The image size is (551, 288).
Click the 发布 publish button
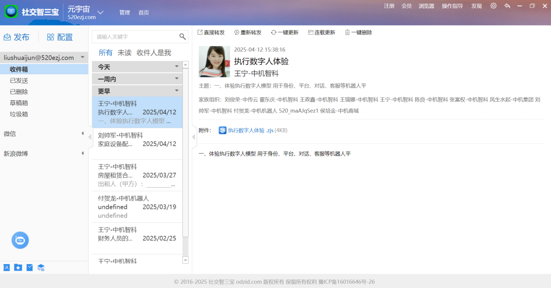tap(17, 37)
